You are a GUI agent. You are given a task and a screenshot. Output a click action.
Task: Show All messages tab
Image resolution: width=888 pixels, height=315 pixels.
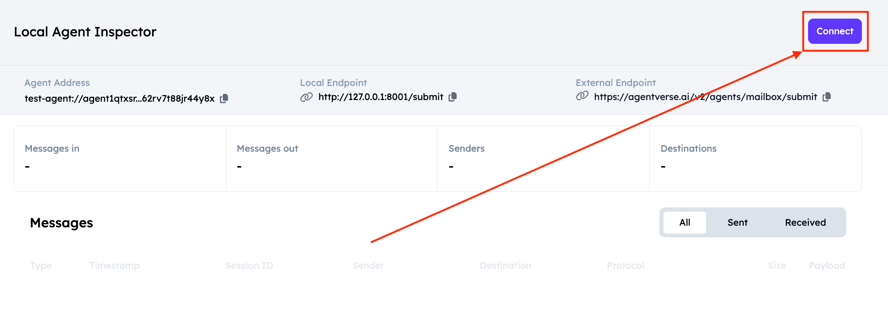point(685,222)
